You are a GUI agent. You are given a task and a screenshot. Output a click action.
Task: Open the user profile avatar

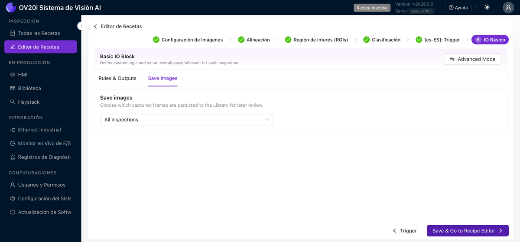508,7
